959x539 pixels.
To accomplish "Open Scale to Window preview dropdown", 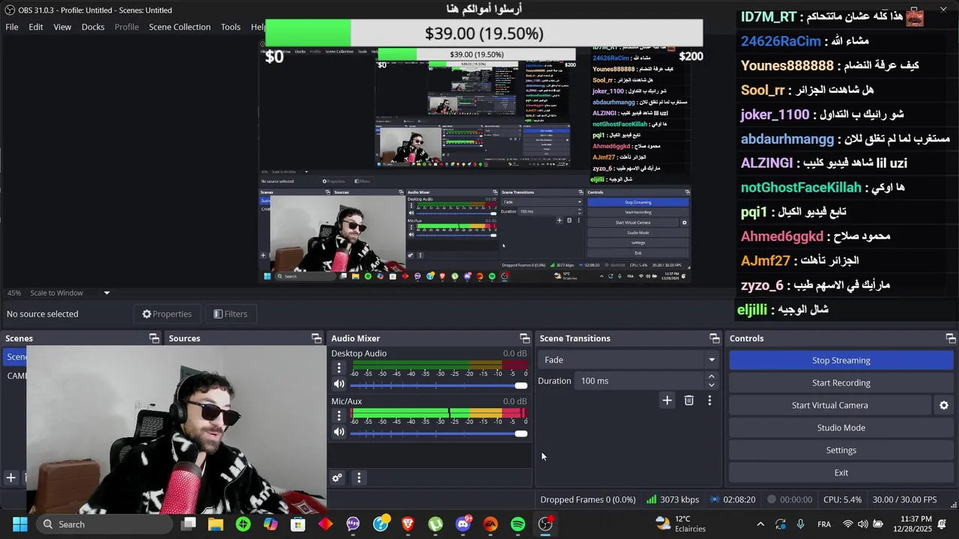I will [69, 293].
